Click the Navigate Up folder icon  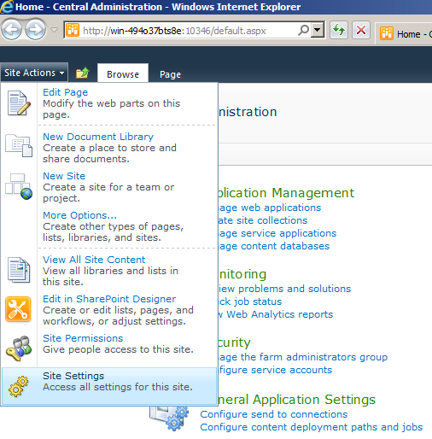coord(83,73)
